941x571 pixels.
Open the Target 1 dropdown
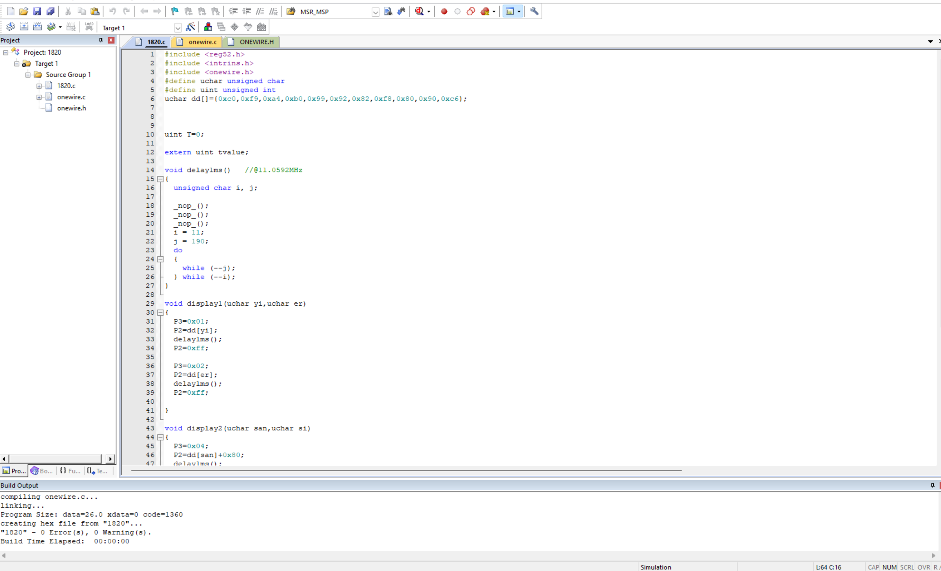point(177,28)
